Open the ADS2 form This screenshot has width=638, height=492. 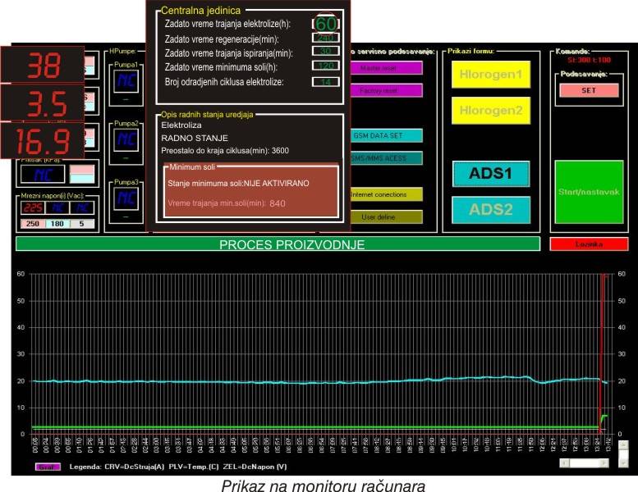pyautogui.click(x=491, y=210)
